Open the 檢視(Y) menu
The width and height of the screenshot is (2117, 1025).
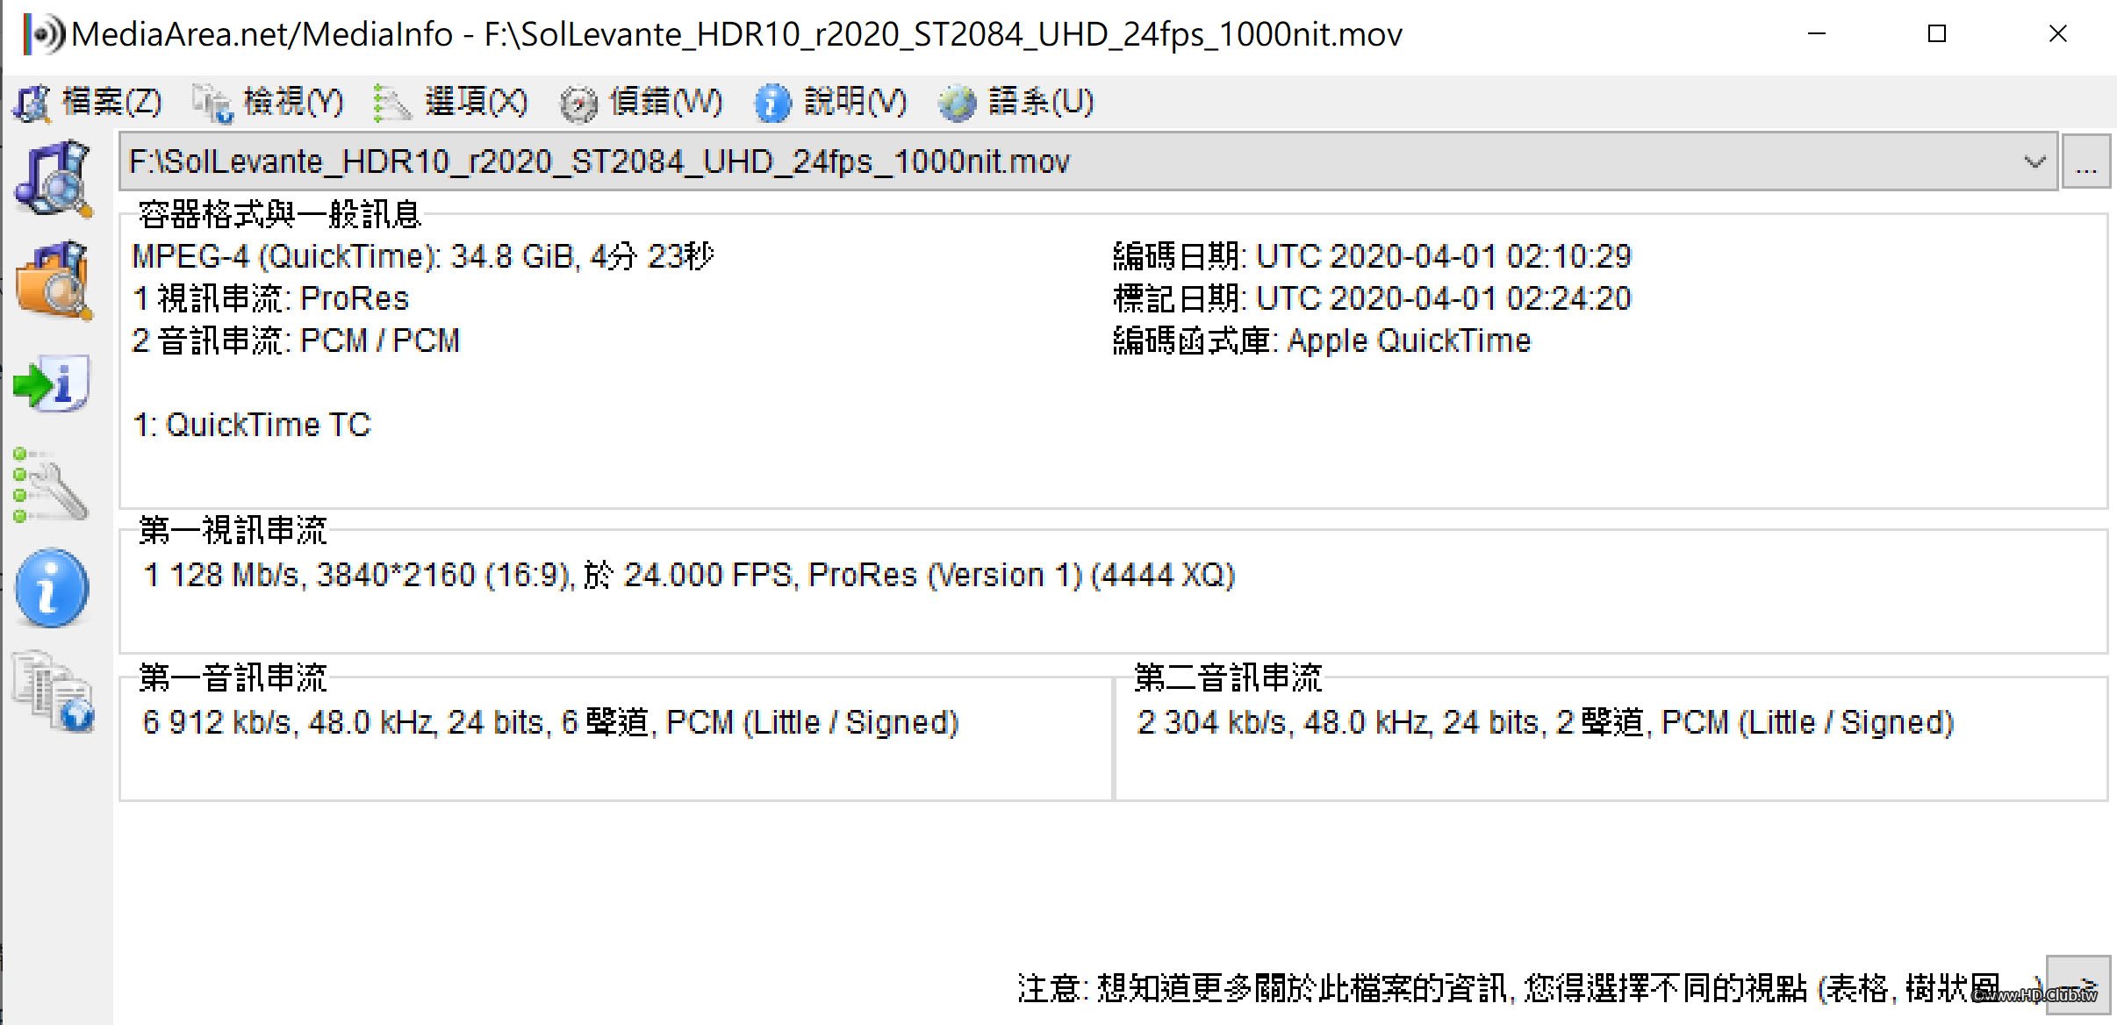269,102
